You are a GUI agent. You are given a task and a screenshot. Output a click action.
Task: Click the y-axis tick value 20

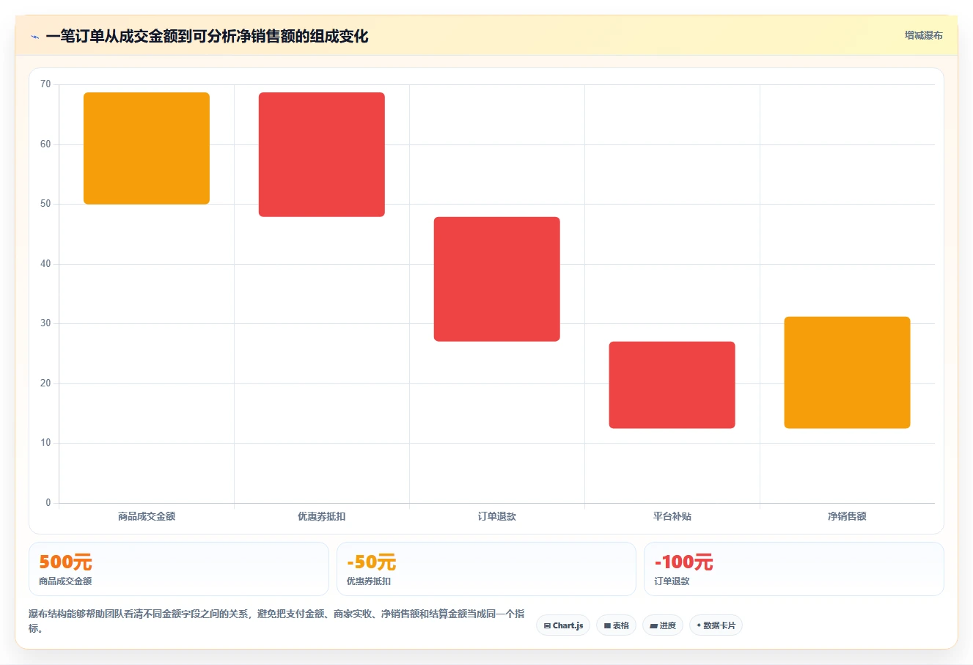pyautogui.click(x=45, y=383)
